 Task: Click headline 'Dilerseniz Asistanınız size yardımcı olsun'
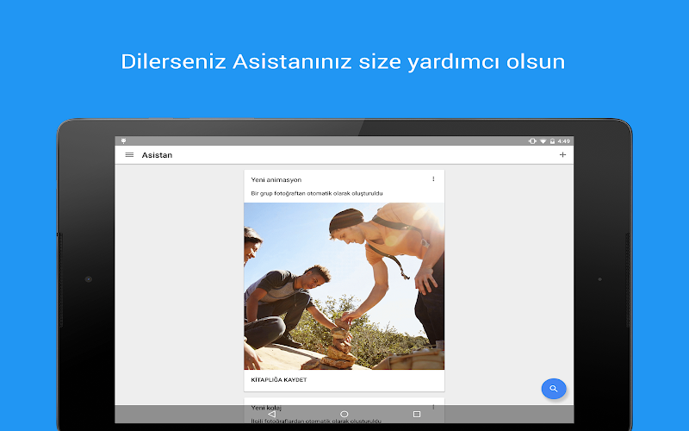click(x=343, y=61)
